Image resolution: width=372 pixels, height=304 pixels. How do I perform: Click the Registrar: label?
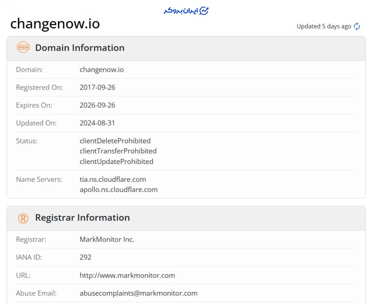(x=31, y=239)
